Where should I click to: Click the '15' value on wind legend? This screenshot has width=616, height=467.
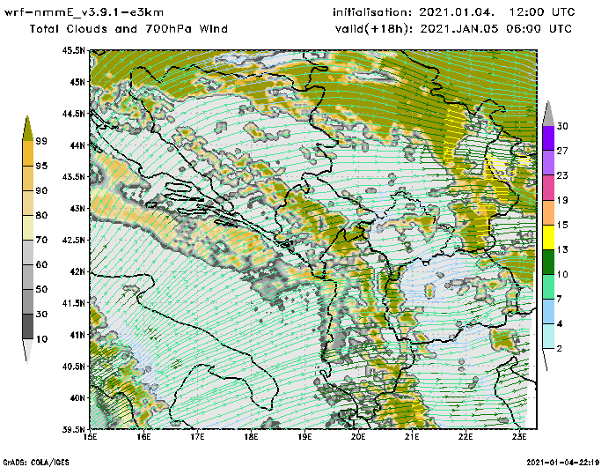click(562, 225)
